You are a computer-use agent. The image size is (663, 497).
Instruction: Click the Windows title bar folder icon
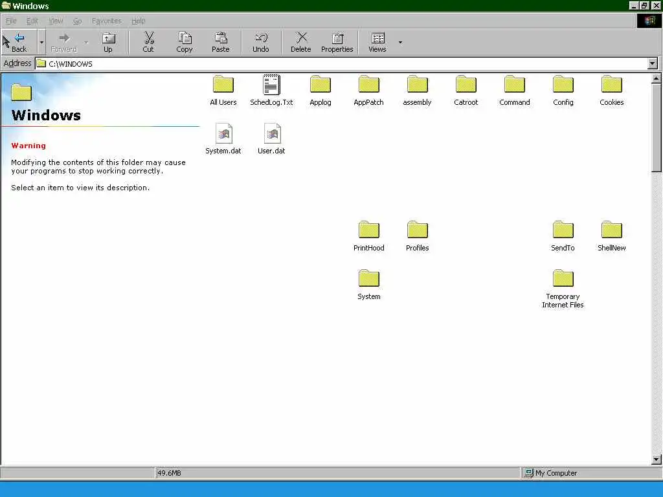click(x=6, y=5)
